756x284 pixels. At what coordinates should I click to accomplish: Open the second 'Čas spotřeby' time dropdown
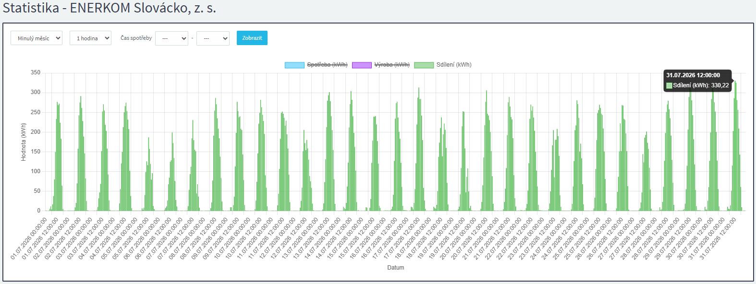click(213, 38)
